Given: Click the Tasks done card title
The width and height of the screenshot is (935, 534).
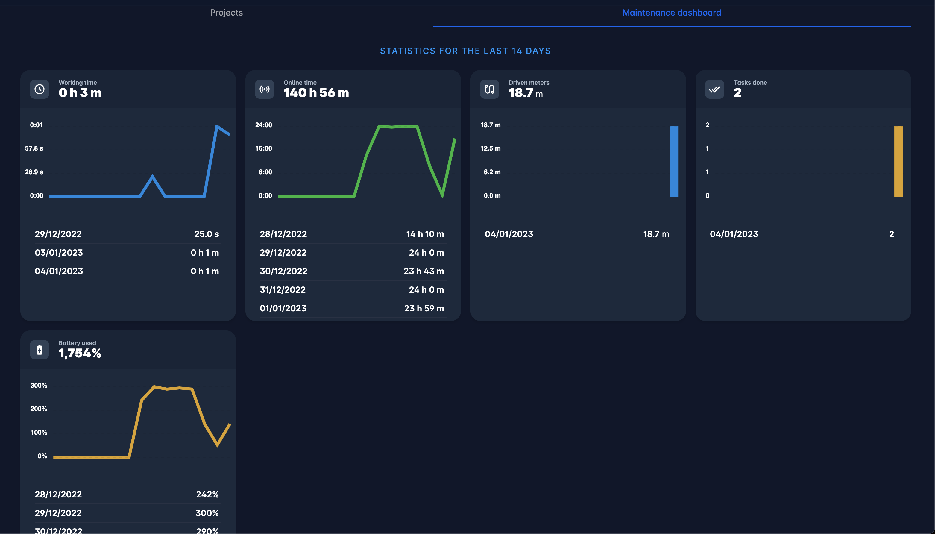Looking at the screenshot, I should click(750, 83).
